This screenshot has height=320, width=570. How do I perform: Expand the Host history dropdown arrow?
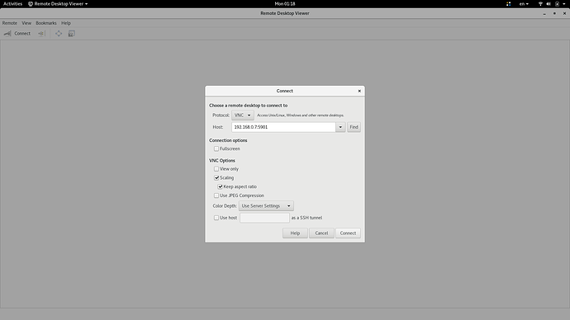click(340, 127)
